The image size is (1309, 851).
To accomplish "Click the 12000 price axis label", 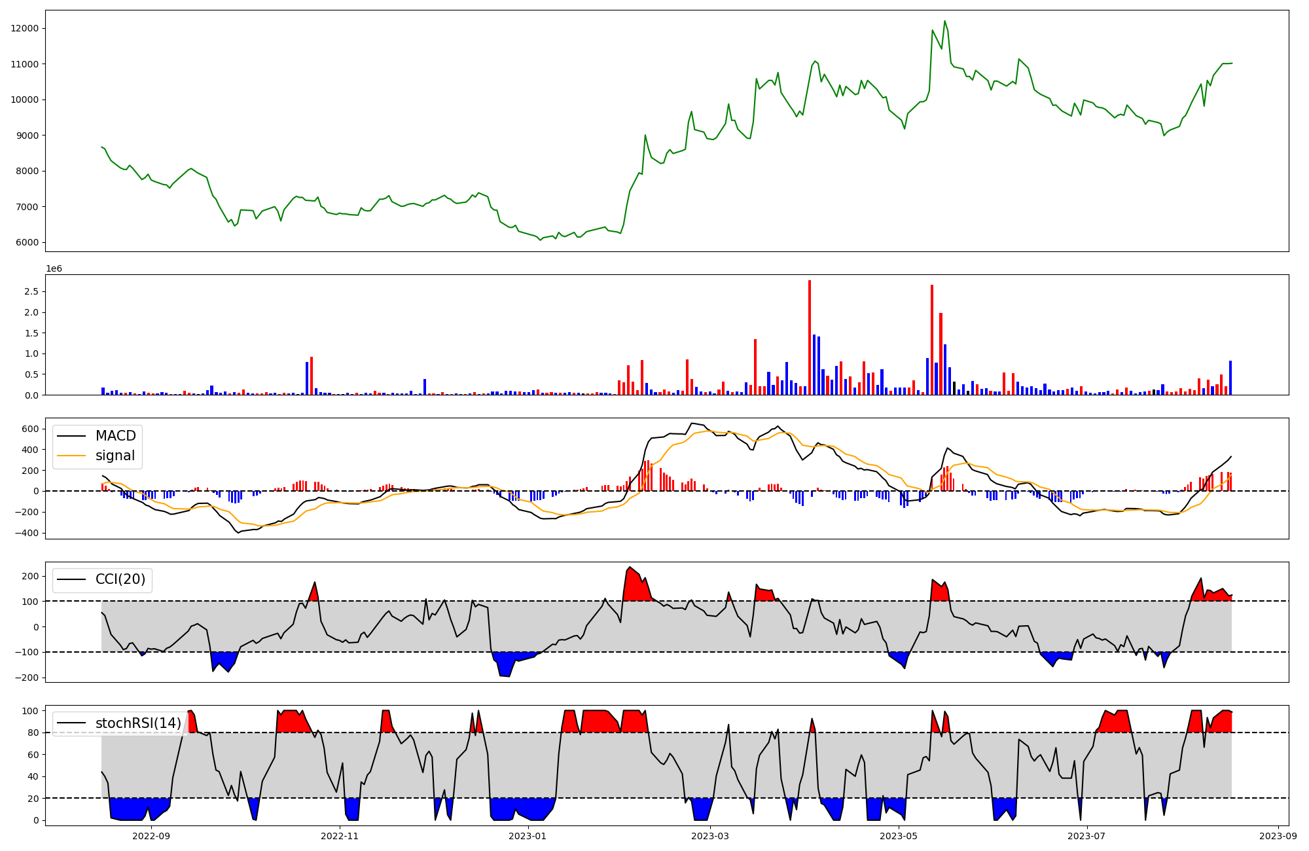I will [x=25, y=28].
